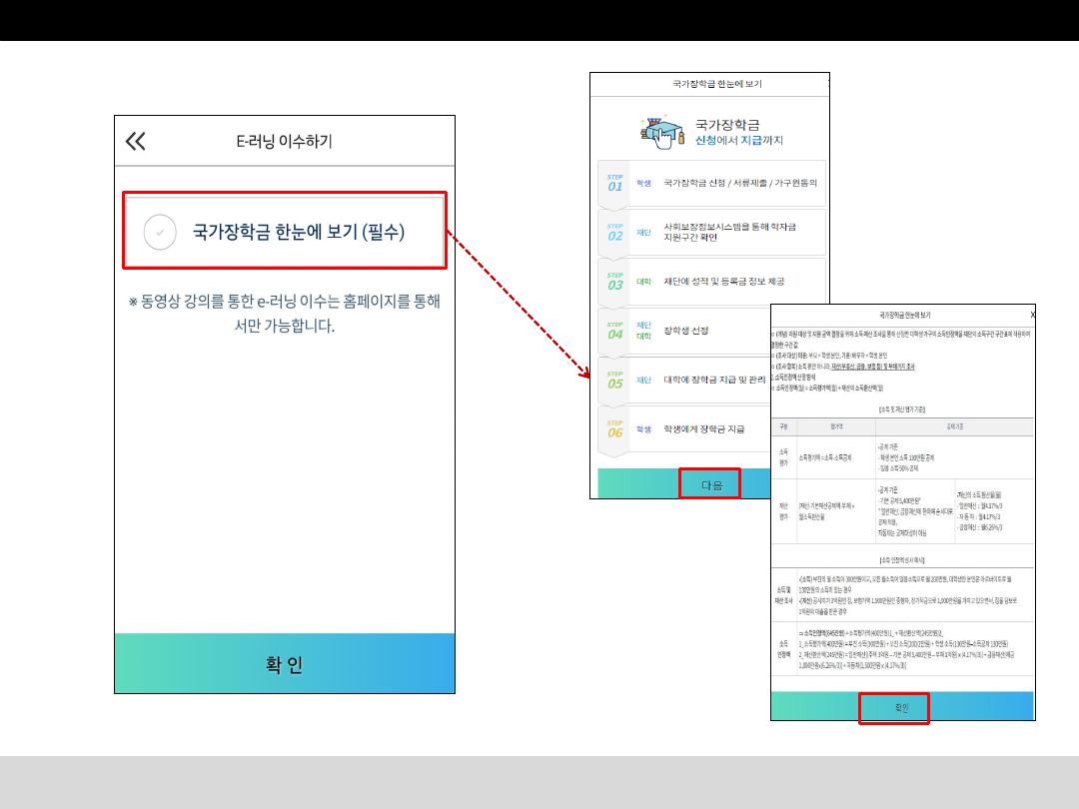Image resolution: width=1079 pixels, height=809 pixels.
Task: Select the STEP 04 badge icon
Action: [x=614, y=331]
